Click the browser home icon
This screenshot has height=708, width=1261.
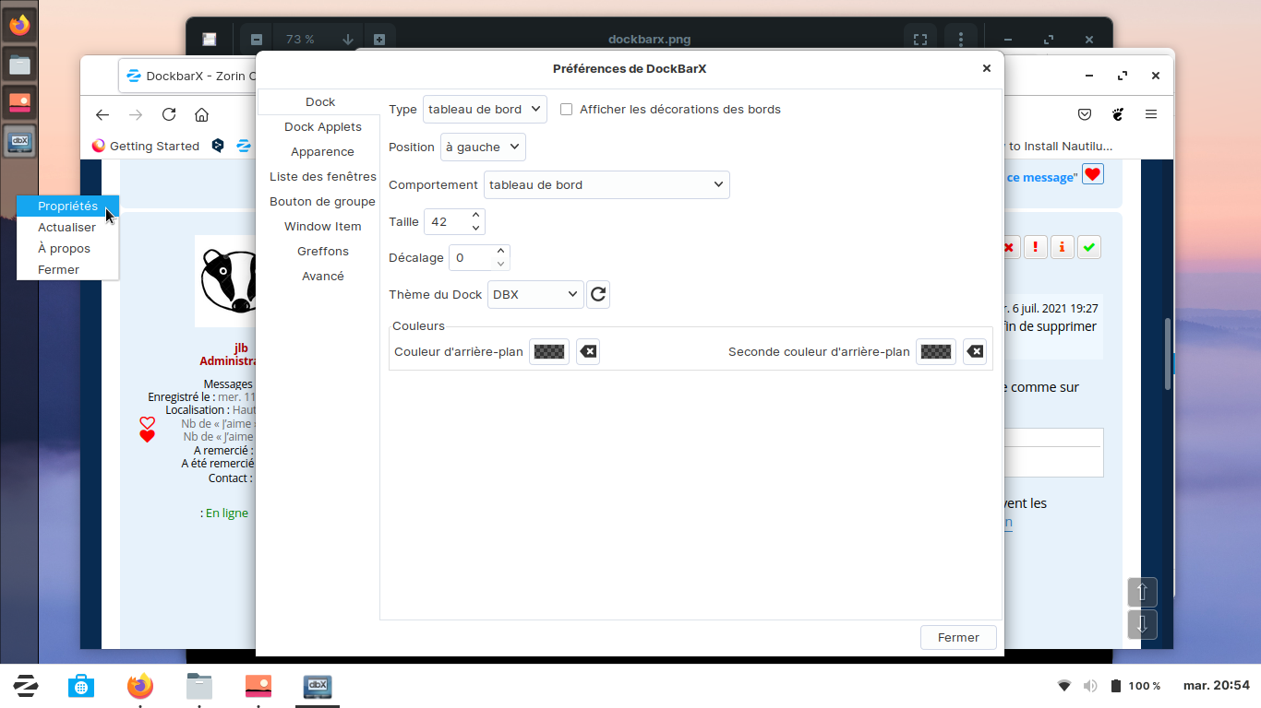pyautogui.click(x=201, y=114)
